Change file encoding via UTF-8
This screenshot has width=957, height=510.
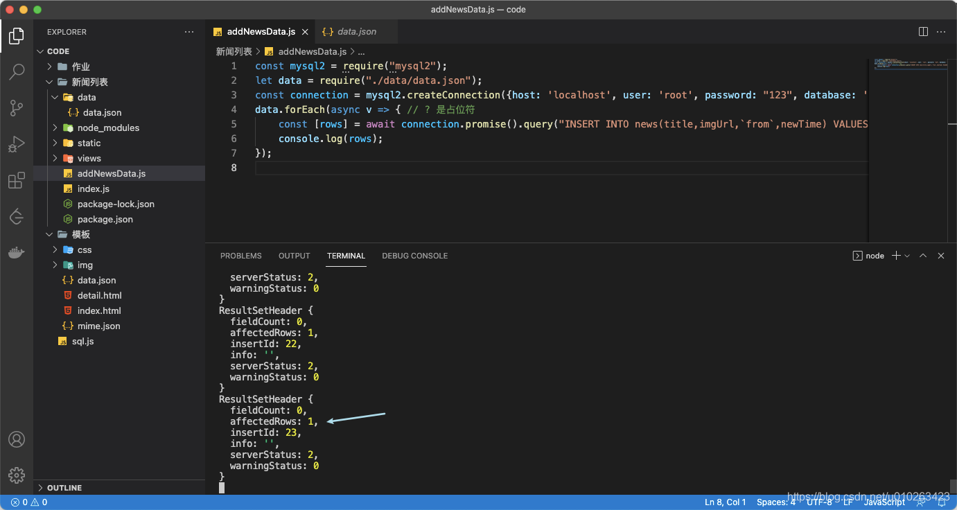(x=819, y=502)
